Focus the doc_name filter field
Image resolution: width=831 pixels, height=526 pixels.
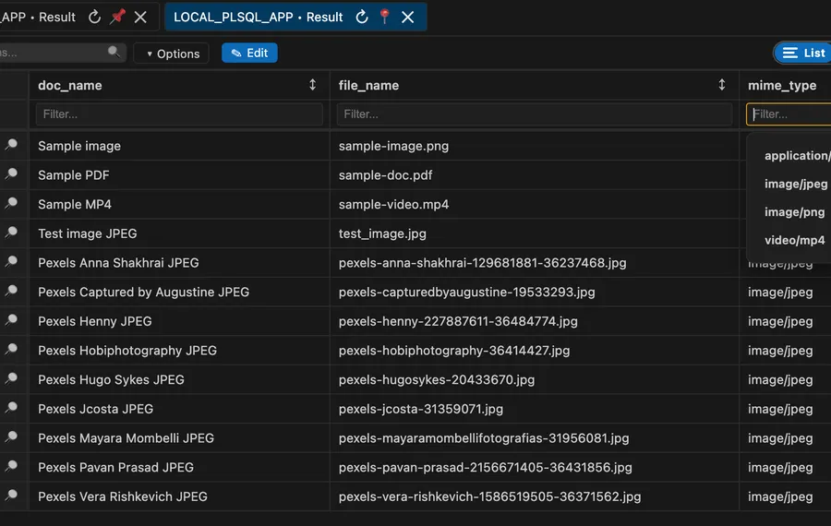tap(179, 114)
